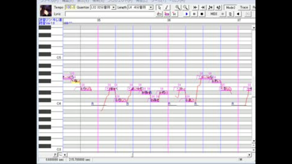The image size is (292, 164).
Task: Click the zoom out magnifier
Action: point(185,7)
